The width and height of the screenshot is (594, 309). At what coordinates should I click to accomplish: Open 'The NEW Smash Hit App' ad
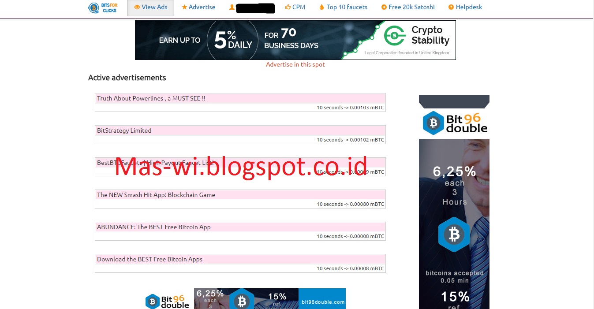pyautogui.click(x=240, y=199)
